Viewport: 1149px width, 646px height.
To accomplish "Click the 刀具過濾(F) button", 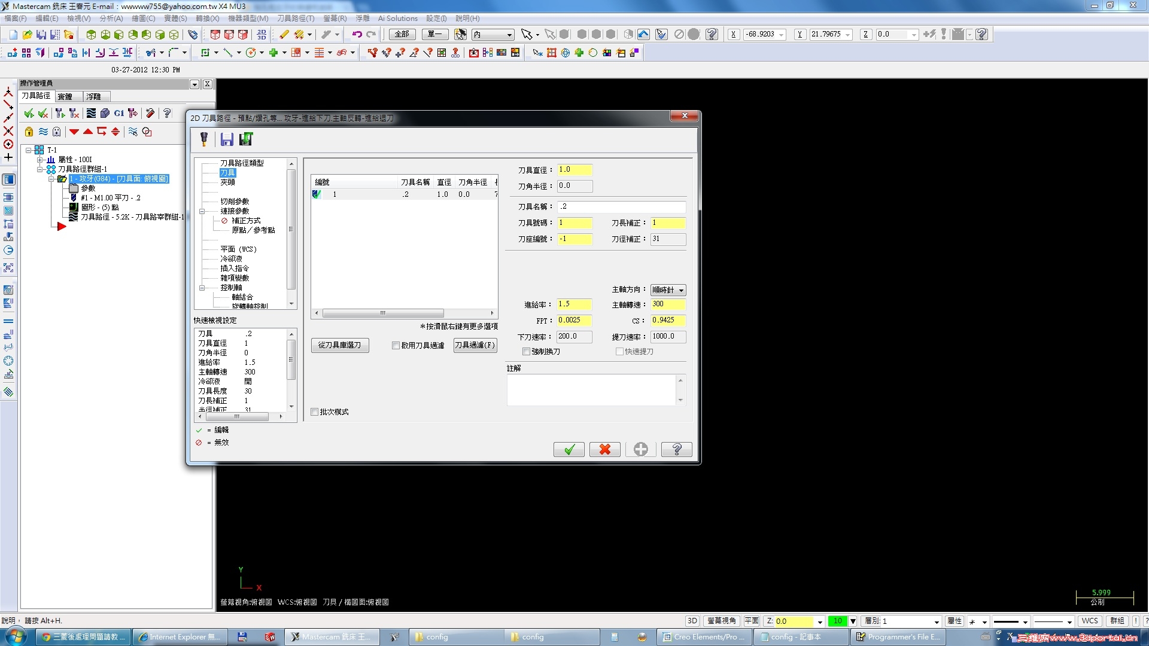I will click(475, 345).
